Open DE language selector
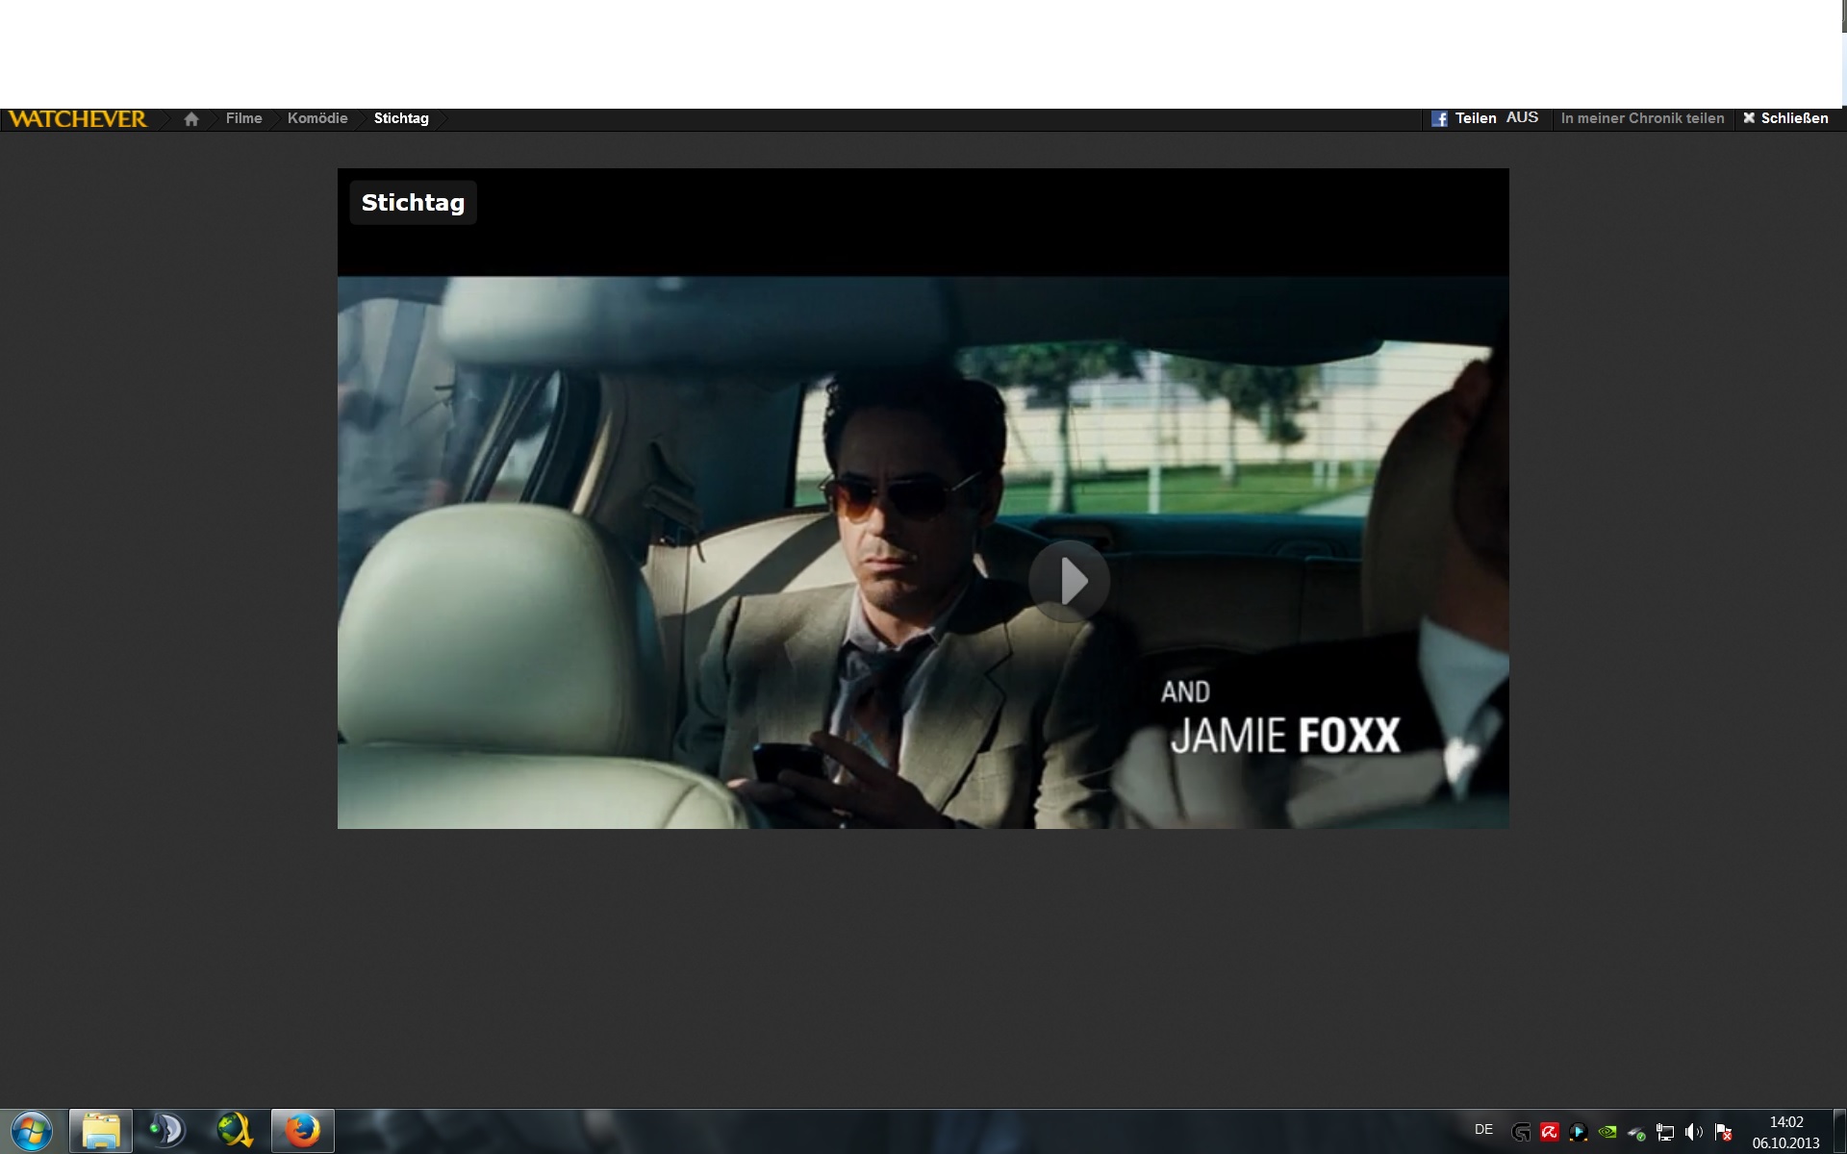The width and height of the screenshot is (1847, 1154). click(1483, 1130)
